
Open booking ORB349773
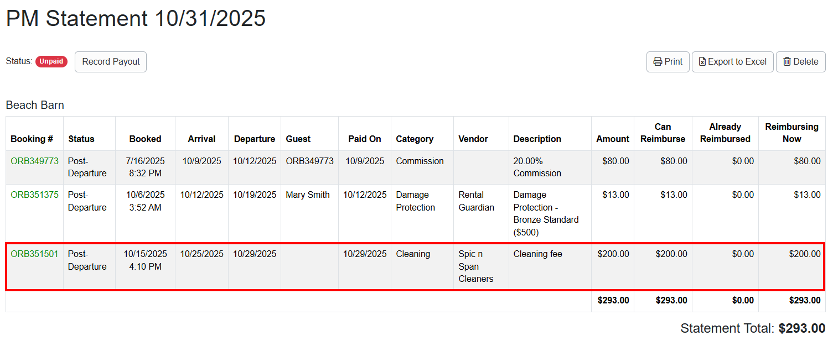tap(33, 161)
